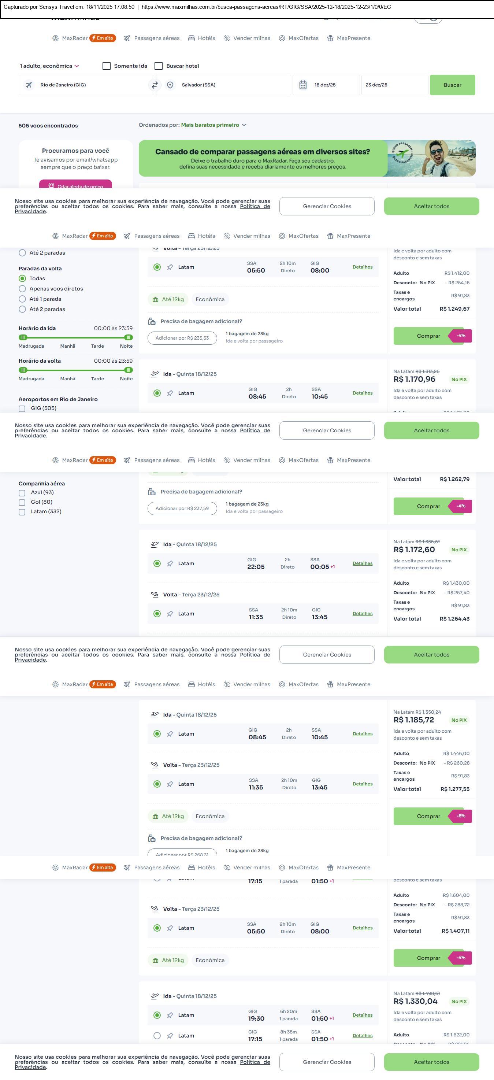The image size is (494, 1080).
Task: Tick the Somente ida checkbox
Action: coord(107,66)
